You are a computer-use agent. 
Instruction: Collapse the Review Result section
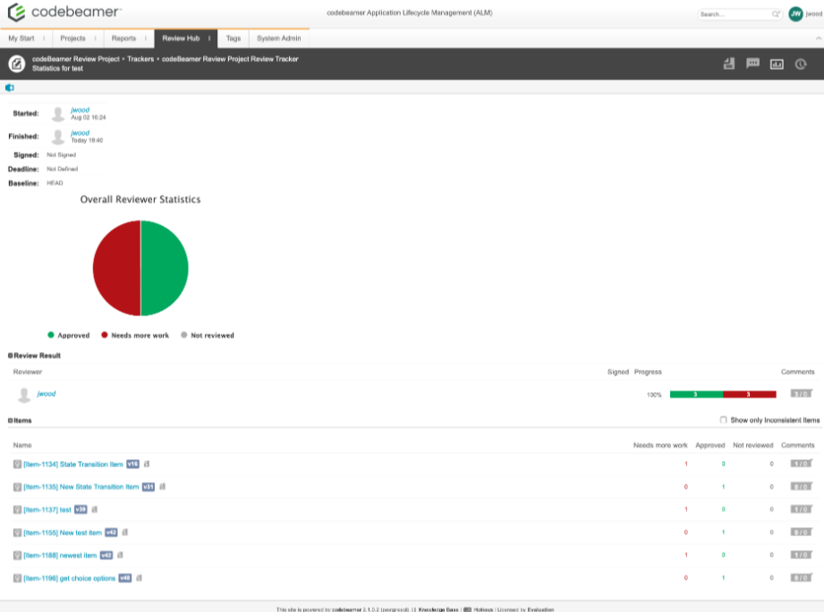tap(10, 356)
